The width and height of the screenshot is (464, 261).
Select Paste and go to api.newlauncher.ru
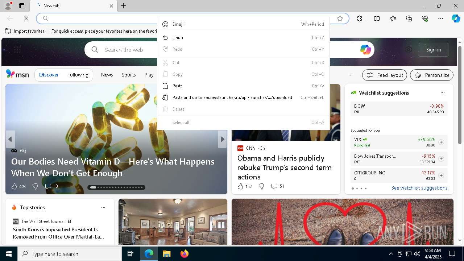[x=243, y=98]
